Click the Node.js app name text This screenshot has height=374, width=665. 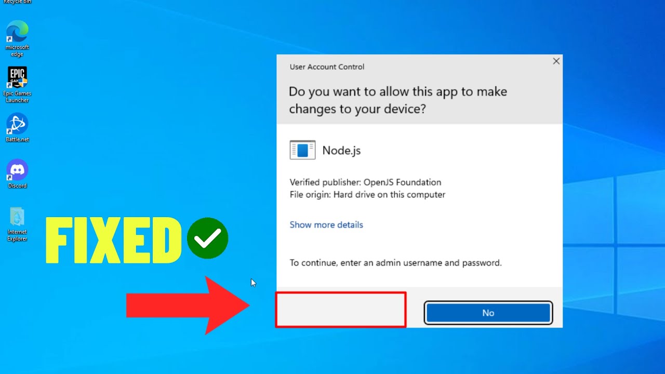point(341,151)
